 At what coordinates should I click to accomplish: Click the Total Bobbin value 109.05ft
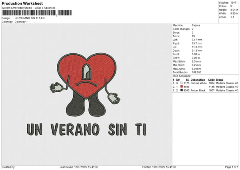pyautogui.click(x=197, y=72)
